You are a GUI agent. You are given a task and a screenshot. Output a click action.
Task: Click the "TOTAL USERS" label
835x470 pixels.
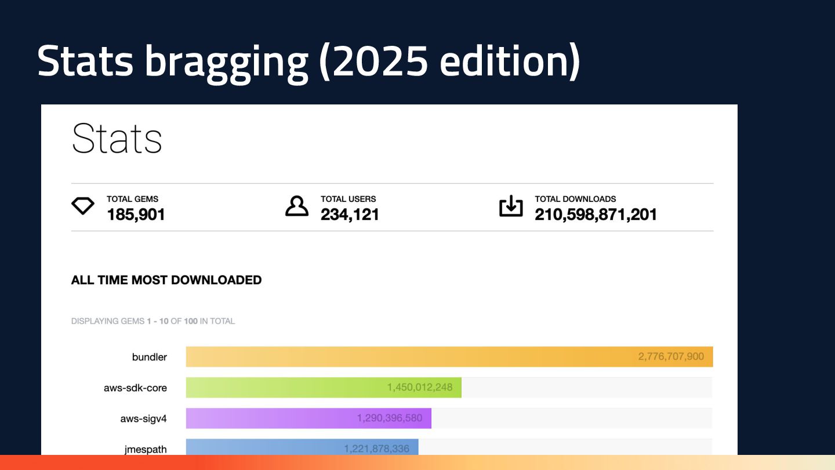(x=348, y=199)
